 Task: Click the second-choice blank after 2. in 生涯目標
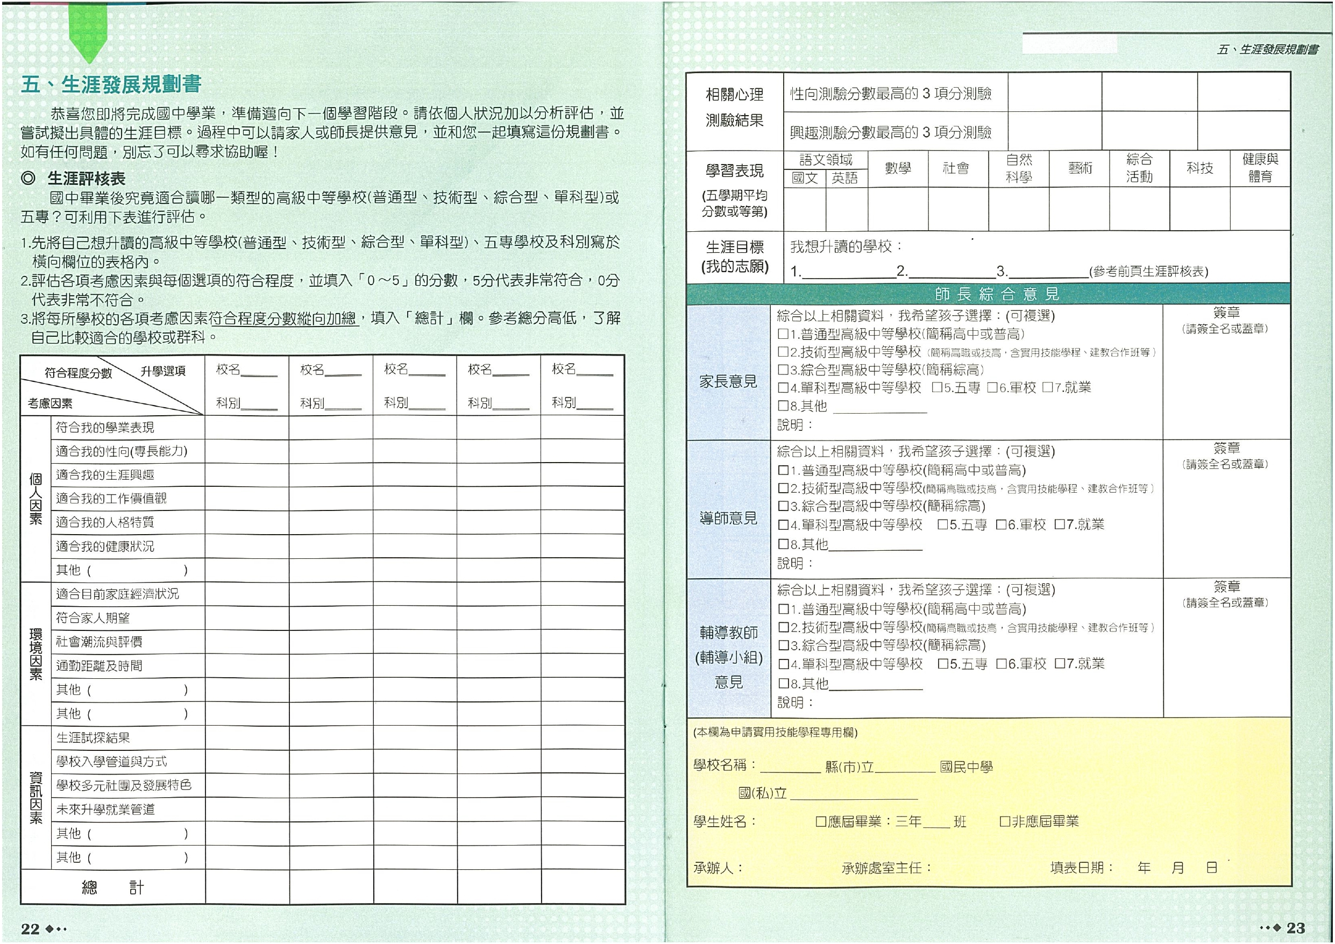tap(952, 272)
